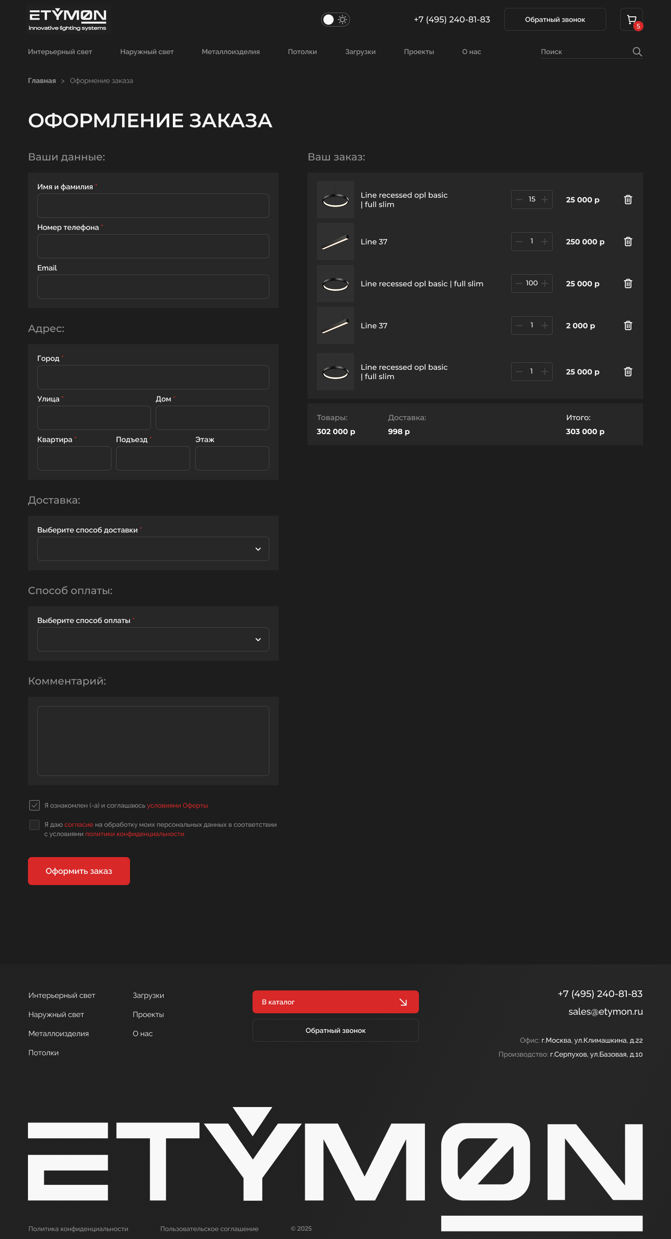This screenshot has height=1239, width=671.
Task: Decrease quantity of the 15-piece item
Action: (519, 200)
